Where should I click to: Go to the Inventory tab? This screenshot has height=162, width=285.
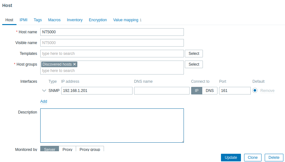click(74, 20)
